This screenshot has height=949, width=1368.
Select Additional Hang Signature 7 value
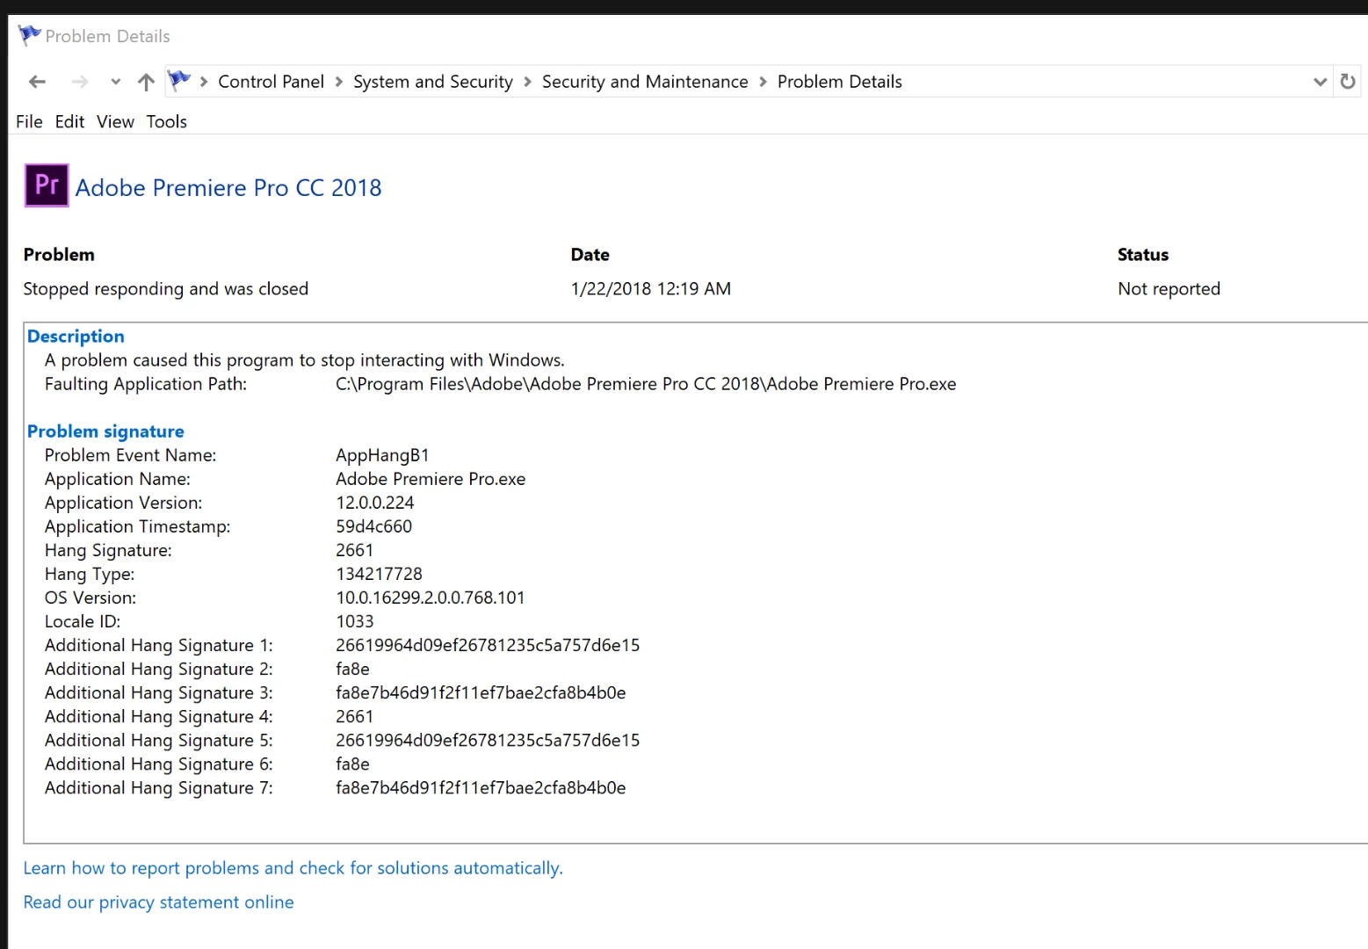481,787
